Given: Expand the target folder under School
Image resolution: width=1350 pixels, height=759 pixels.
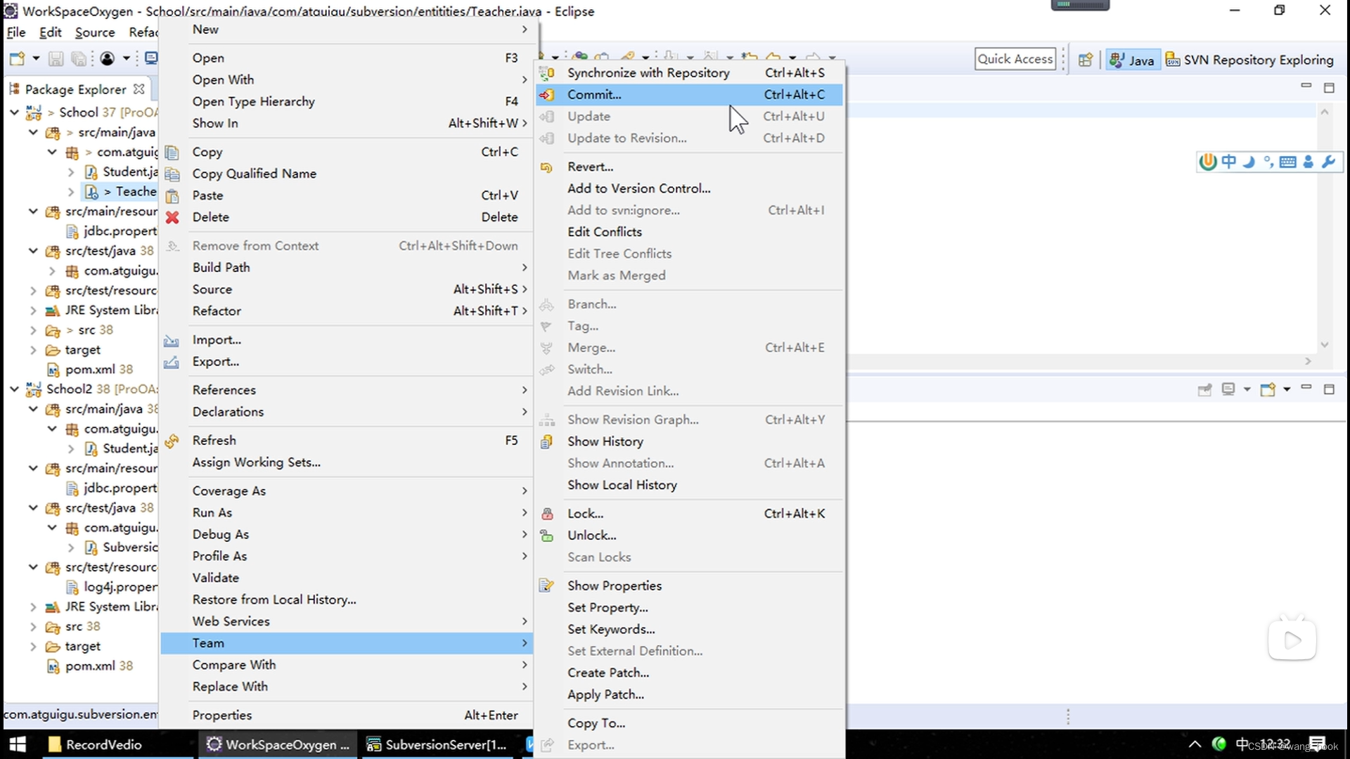Looking at the screenshot, I should click(33, 349).
